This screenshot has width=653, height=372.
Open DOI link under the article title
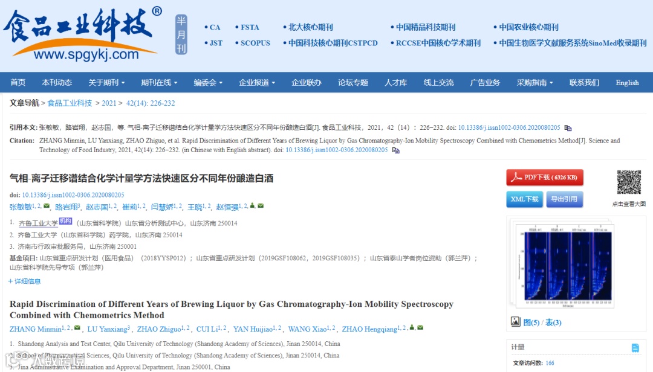click(73, 194)
